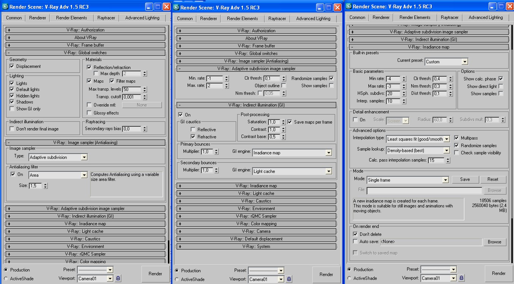Image resolution: width=514 pixels, height=284 pixels.
Task: Click the antialiasing filter Size spinner arrows
Action: pyautogui.click(x=45, y=186)
